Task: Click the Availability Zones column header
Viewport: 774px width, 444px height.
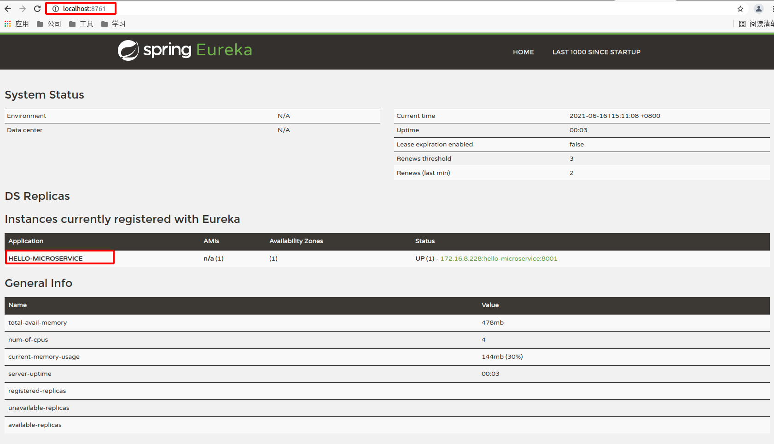Action: point(296,241)
